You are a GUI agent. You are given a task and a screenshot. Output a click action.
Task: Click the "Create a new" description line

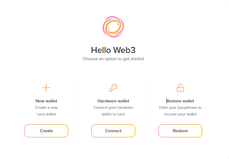(46, 108)
